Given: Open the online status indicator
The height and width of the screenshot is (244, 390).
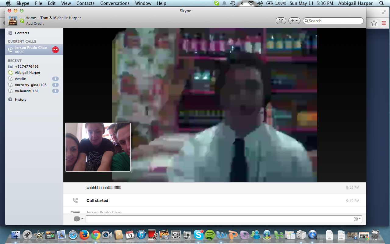Looking at the screenshot, I should coord(22,21).
